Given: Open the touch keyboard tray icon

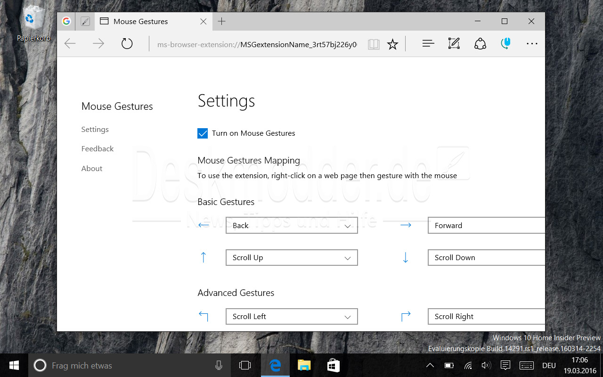Looking at the screenshot, I should click(x=526, y=365).
